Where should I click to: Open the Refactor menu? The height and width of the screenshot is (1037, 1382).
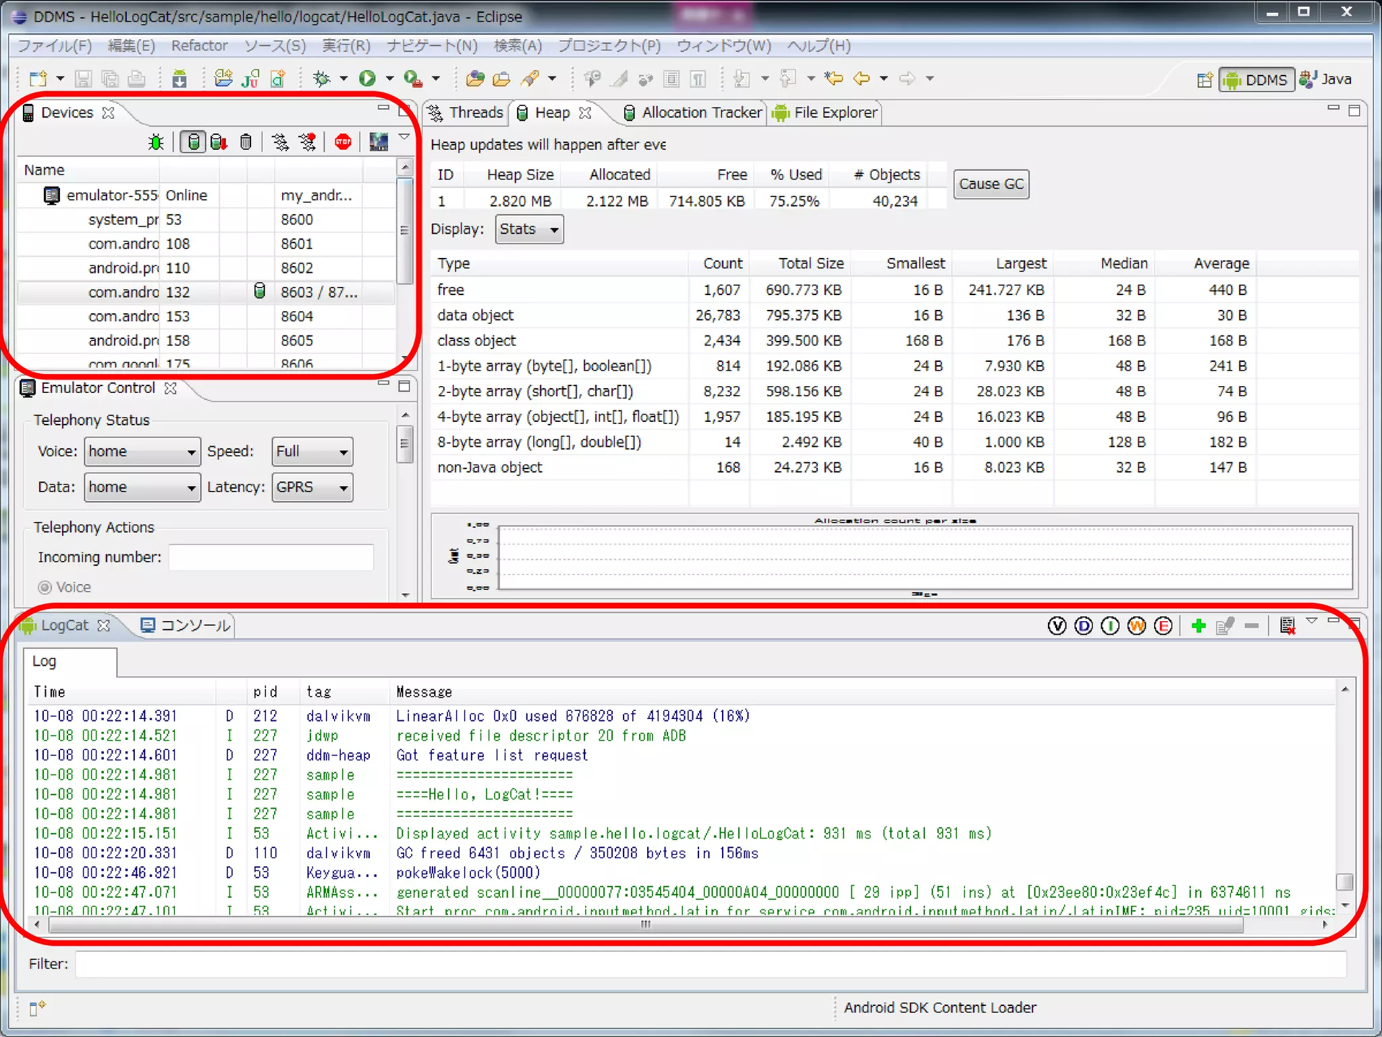[x=199, y=46]
